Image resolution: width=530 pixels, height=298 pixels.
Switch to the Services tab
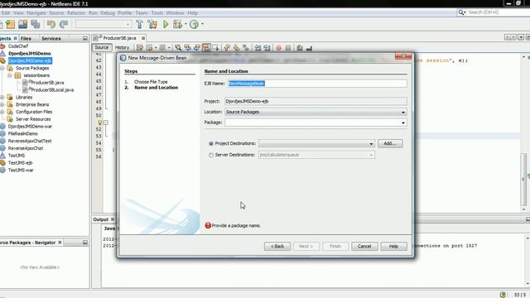click(51, 39)
